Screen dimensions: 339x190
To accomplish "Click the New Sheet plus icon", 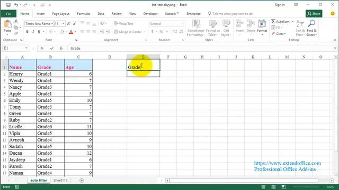I will pyautogui.click(x=82, y=180).
